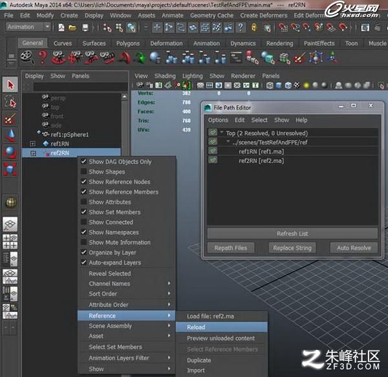
Task: Open the Scene Assembly submenu
Action: (127, 326)
